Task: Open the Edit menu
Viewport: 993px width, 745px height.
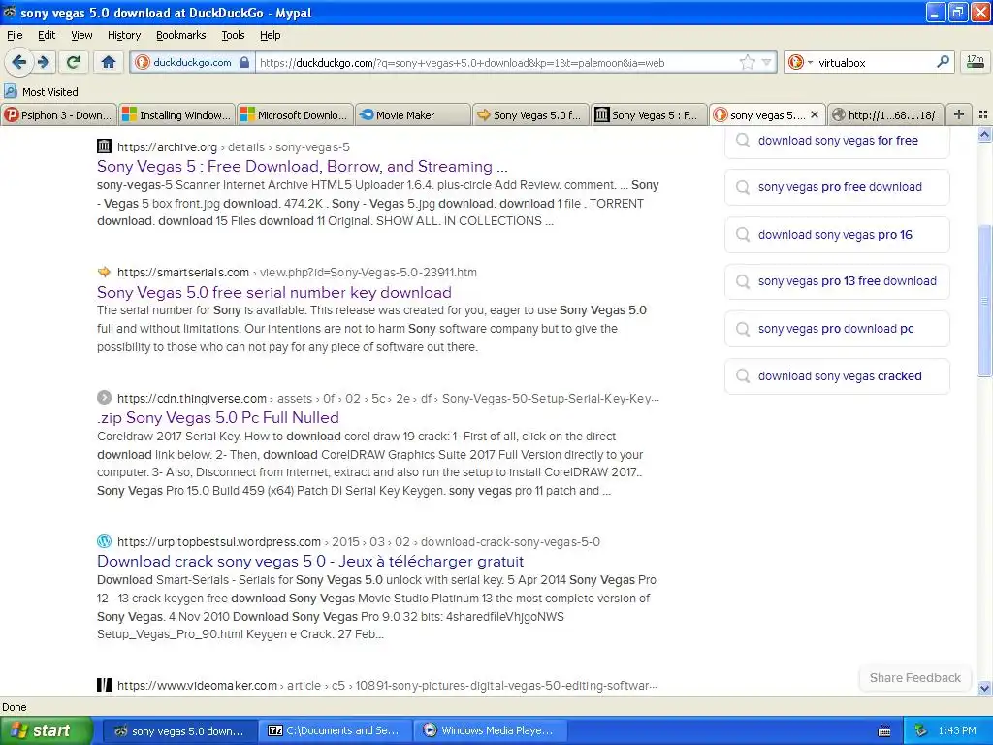Action: tap(47, 35)
